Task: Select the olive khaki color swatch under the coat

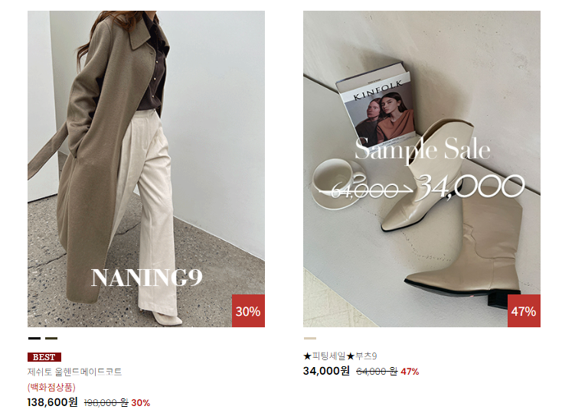Action: pyautogui.click(x=51, y=338)
